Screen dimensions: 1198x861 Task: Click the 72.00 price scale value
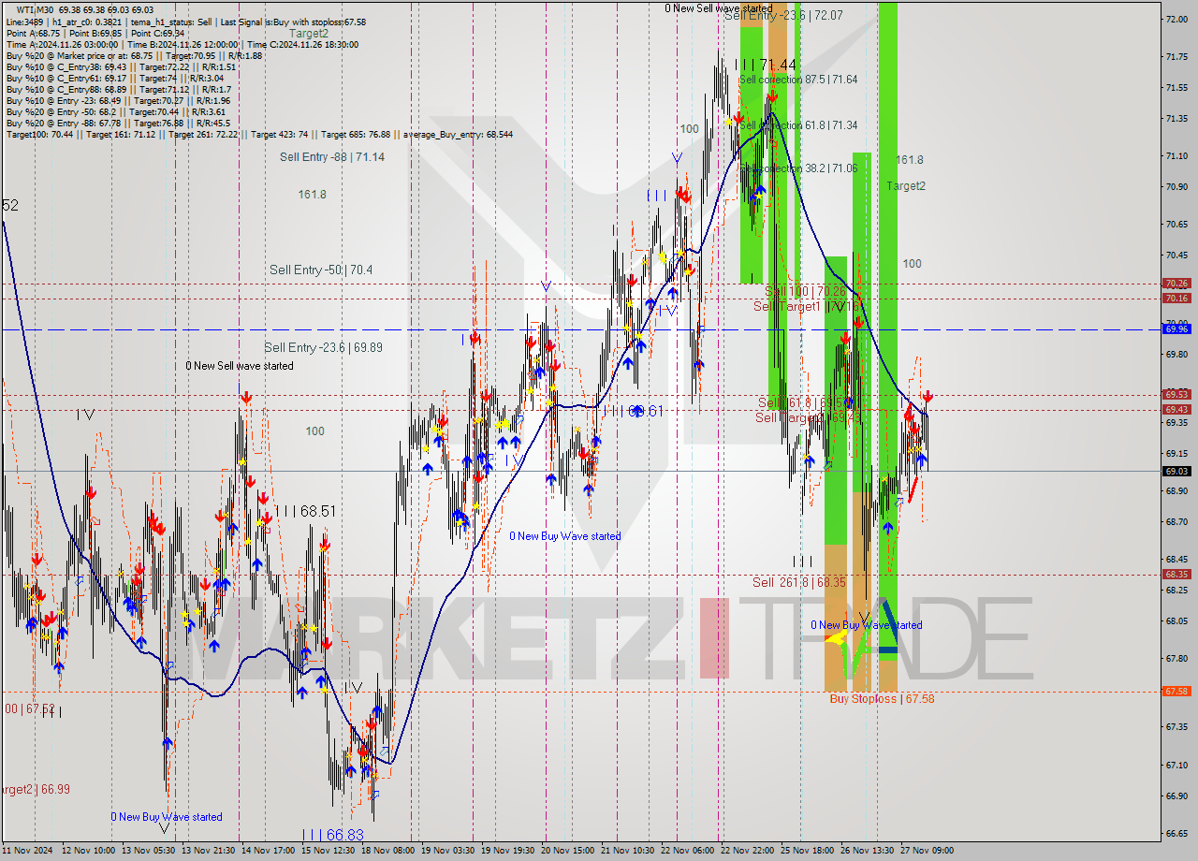click(1176, 19)
